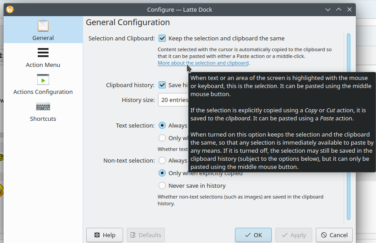Choose Only when explicitly copied option
This screenshot has width=376, height=243.
[162, 173]
